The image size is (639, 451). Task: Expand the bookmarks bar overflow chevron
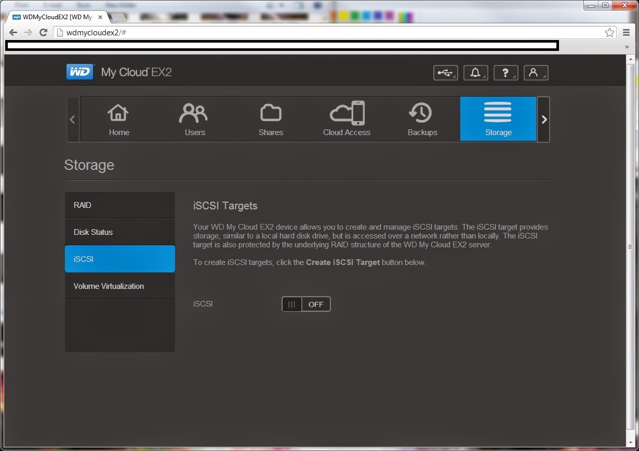pyautogui.click(x=627, y=46)
